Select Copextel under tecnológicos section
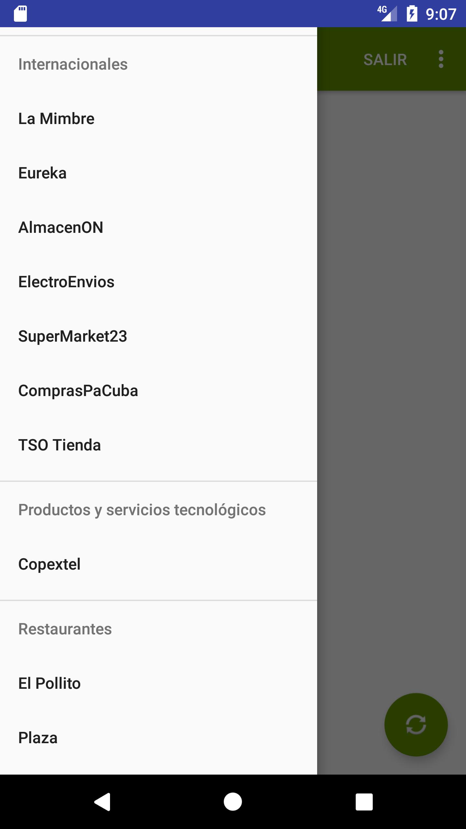 coord(159,564)
